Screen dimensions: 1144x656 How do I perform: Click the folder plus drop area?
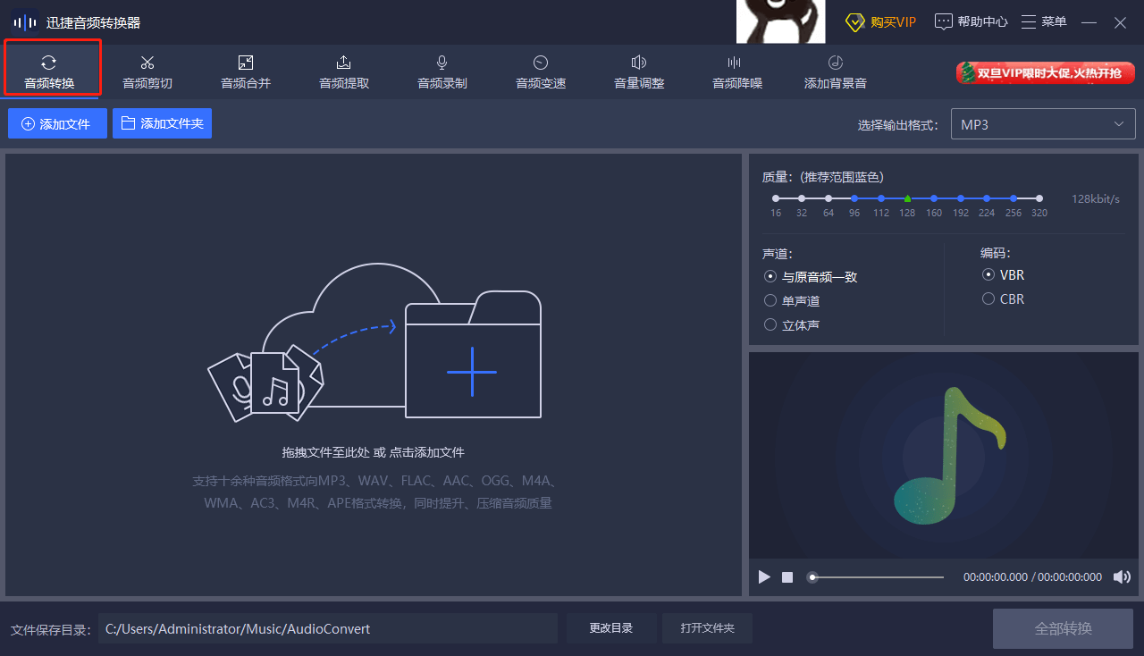(473, 354)
